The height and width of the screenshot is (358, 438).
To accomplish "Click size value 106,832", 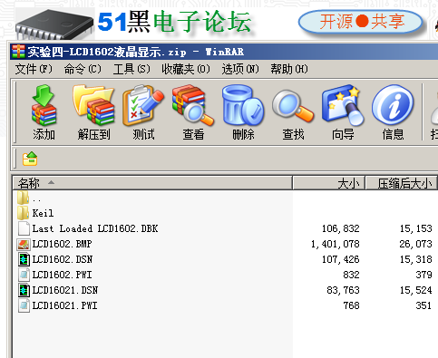I will pos(341,228).
